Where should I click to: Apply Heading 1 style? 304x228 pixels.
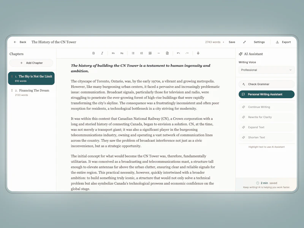point(113,53)
